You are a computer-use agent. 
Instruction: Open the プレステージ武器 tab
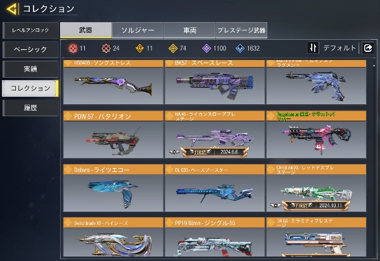pos(241,30)
